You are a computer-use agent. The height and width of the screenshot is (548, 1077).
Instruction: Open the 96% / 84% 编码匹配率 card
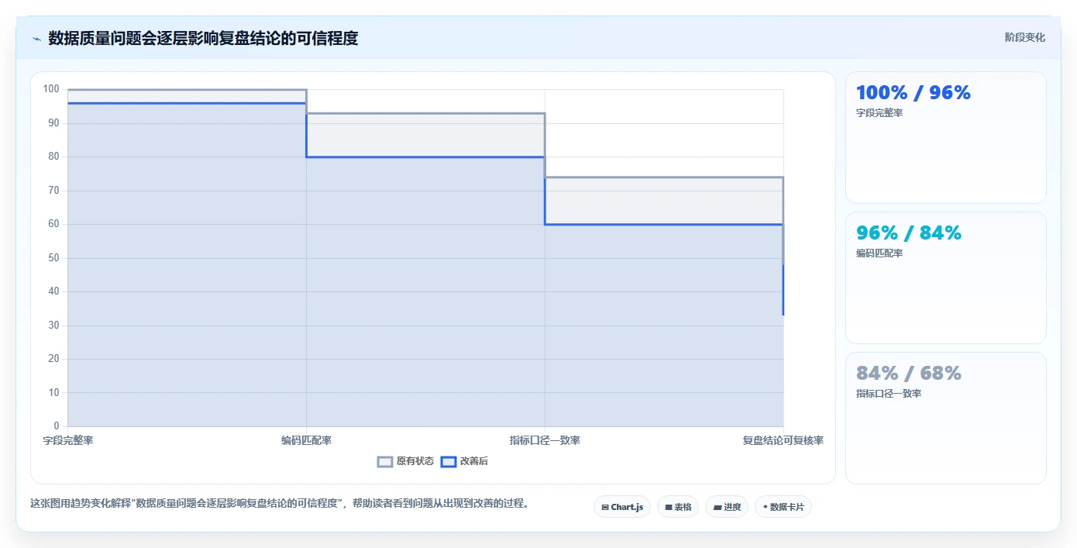click(x=945, y=277)
